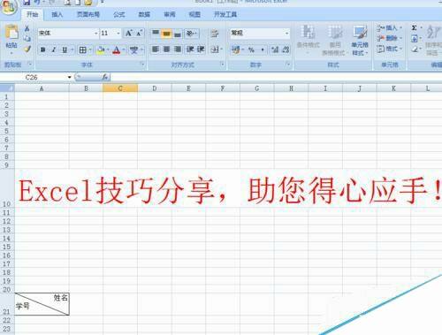
Task: Select the diagonal cell with 姓名 and 学号
Action: [42, 304]
